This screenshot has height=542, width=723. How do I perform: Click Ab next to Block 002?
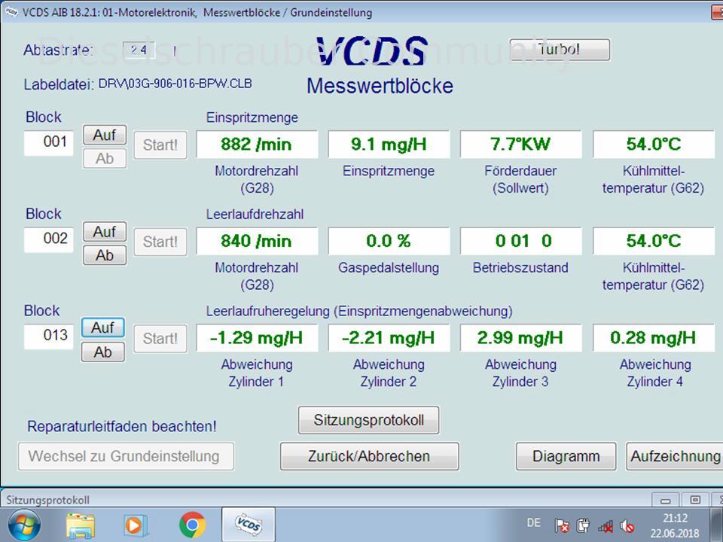point(105,255)
